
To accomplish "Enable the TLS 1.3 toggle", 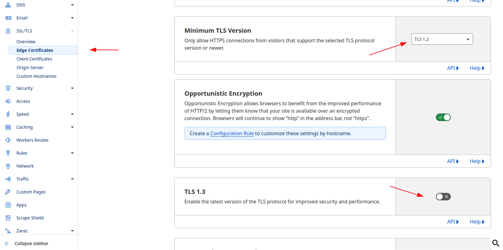I will 443,196.
